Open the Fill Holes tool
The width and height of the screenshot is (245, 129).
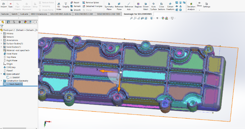click(x=59, y=6)
